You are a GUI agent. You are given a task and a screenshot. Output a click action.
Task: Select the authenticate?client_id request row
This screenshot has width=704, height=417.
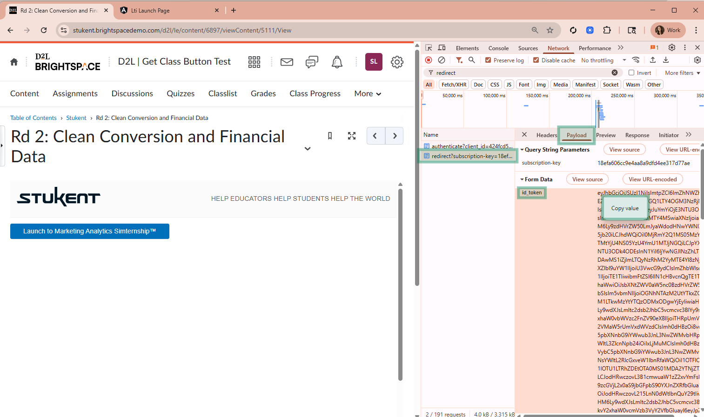pos(468,146)
